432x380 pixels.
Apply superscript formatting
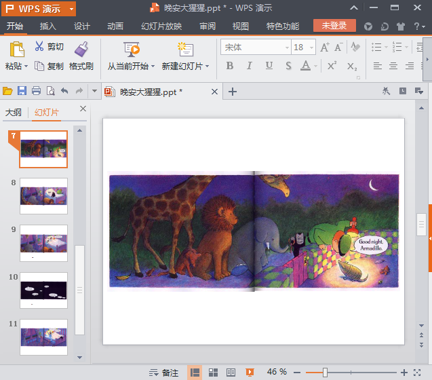[332, 66]
